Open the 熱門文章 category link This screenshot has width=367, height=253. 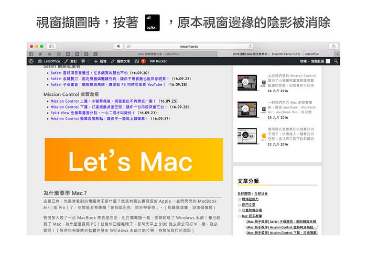click(249, 205)
